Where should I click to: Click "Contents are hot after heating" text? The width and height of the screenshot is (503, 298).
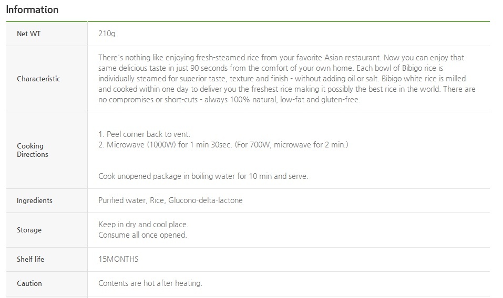(x=150, y=283)
